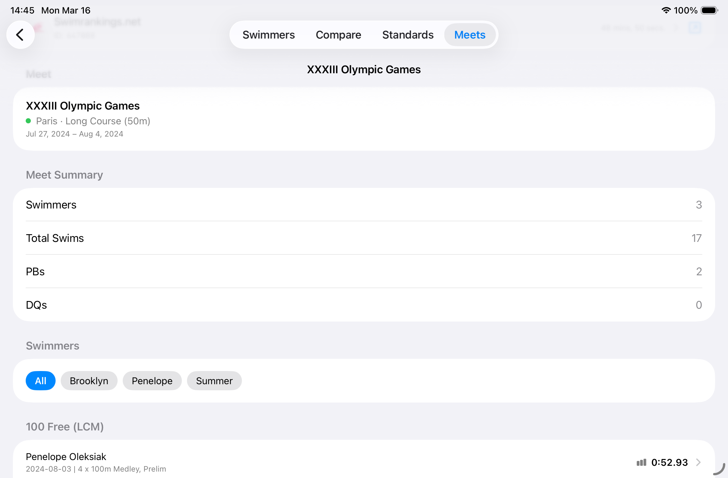Expand Penelope Oleksiak result chevron
The height and width of the screenshot is (478, 728).
click(x=698, y=463)
